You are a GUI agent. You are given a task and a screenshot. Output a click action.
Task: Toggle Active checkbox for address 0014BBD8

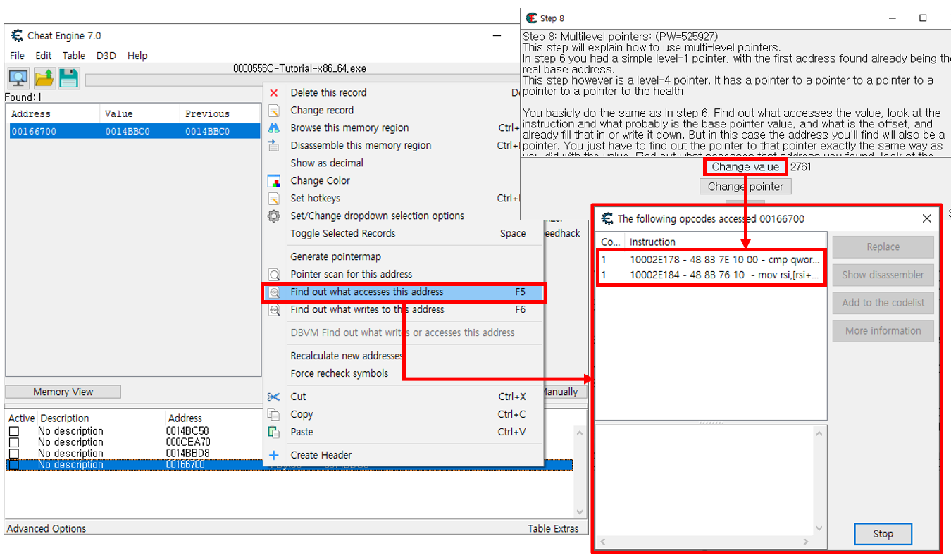tap(13, 454)
